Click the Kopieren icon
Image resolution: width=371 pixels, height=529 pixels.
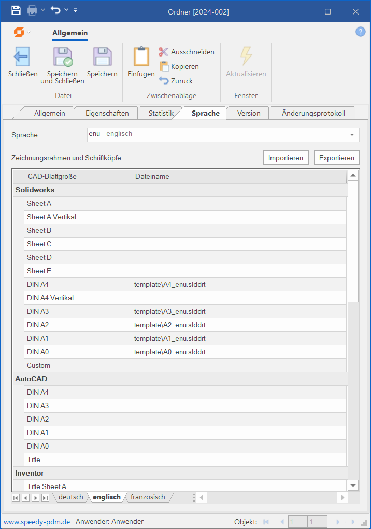[x=164, y=66]
